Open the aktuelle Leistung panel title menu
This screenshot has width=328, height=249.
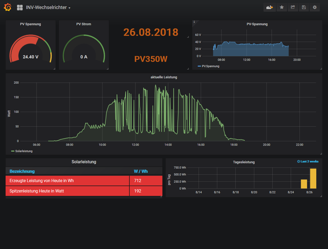click(x=164, y=77)
